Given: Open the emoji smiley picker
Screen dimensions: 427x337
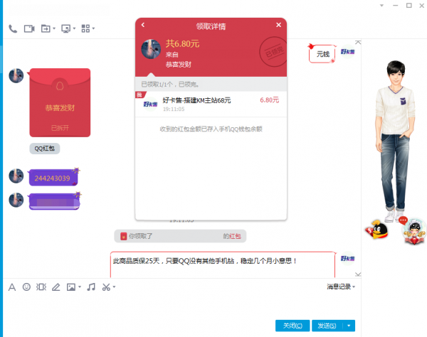Looking at the screenshot, I should click(x=26, y=287).
